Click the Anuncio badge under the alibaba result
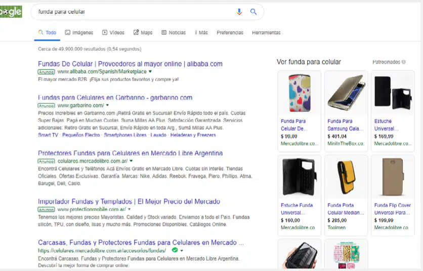The image size is (423, 271). (x=46, y=72)
